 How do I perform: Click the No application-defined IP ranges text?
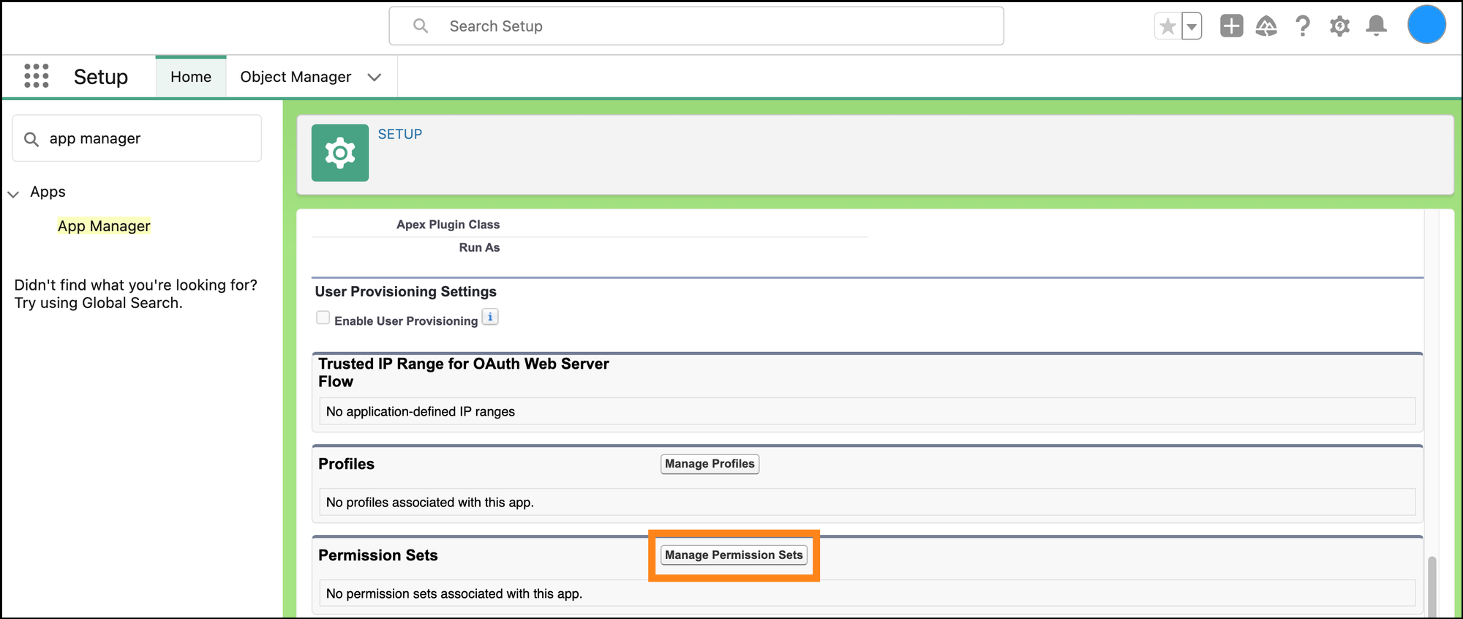click(421, 412)
